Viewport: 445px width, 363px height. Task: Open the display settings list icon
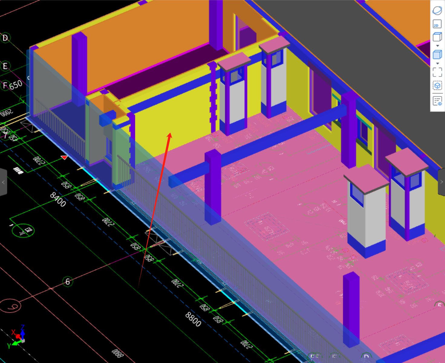click(437, 101)
